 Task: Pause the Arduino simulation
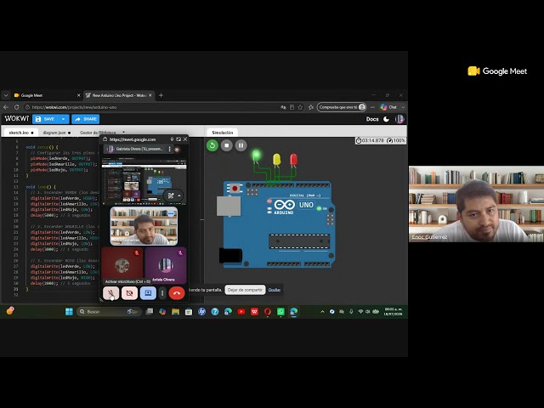(241, 145)
